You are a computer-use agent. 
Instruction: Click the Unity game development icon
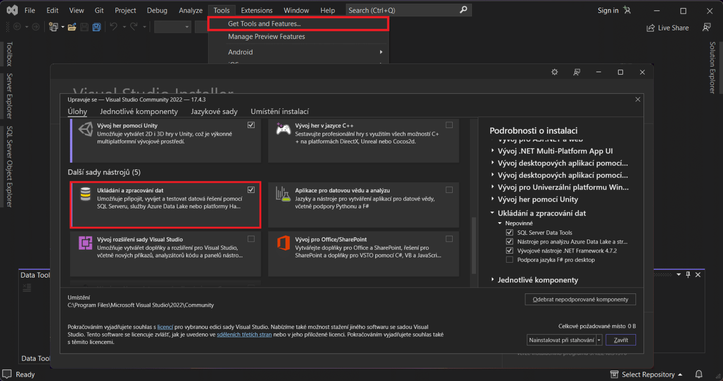click(x=85, y=129)
